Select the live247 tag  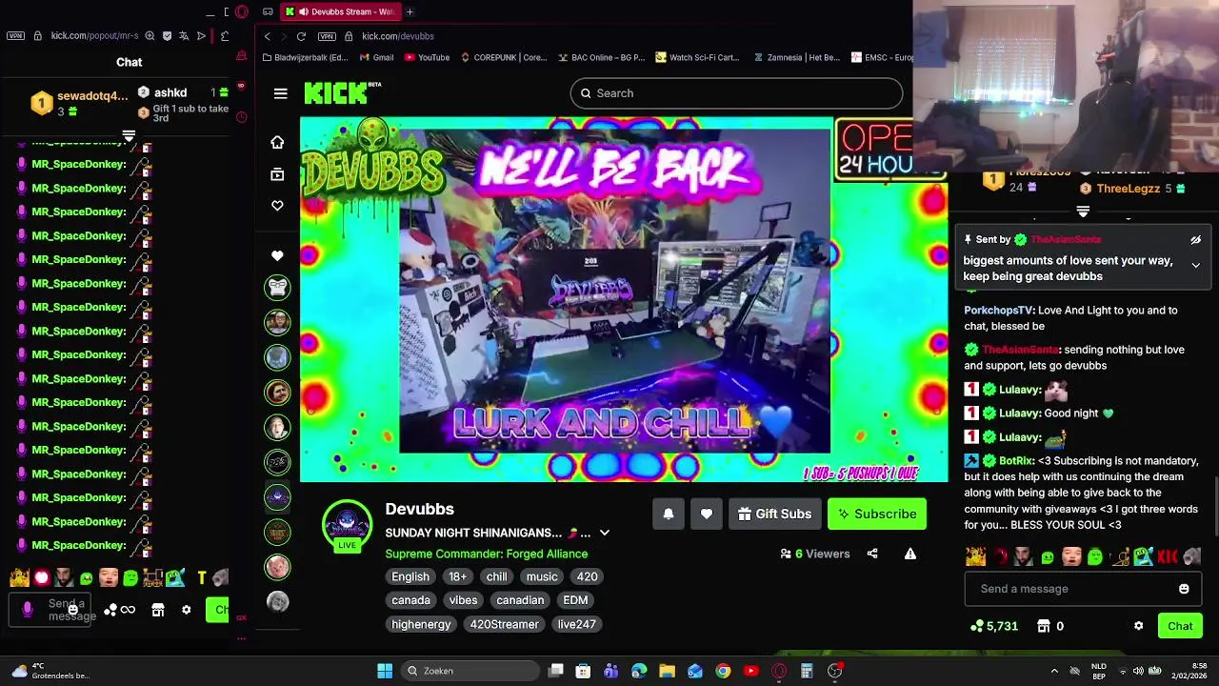click(x=577, y=624)
